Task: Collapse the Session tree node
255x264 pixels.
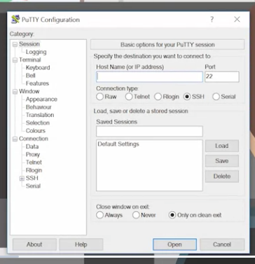Action: point(15,44)
